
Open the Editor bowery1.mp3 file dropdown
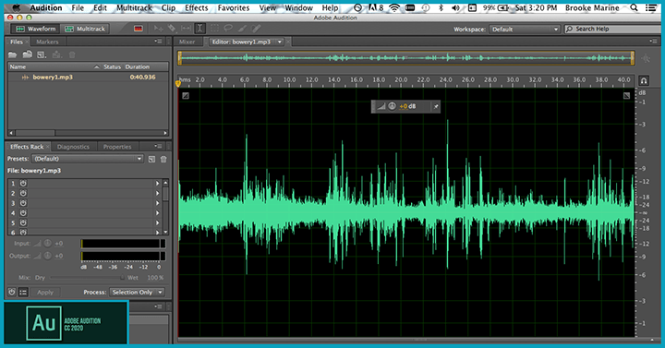click(x=280, y=42)
